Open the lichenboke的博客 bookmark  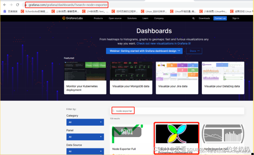(x=34, y=11)
